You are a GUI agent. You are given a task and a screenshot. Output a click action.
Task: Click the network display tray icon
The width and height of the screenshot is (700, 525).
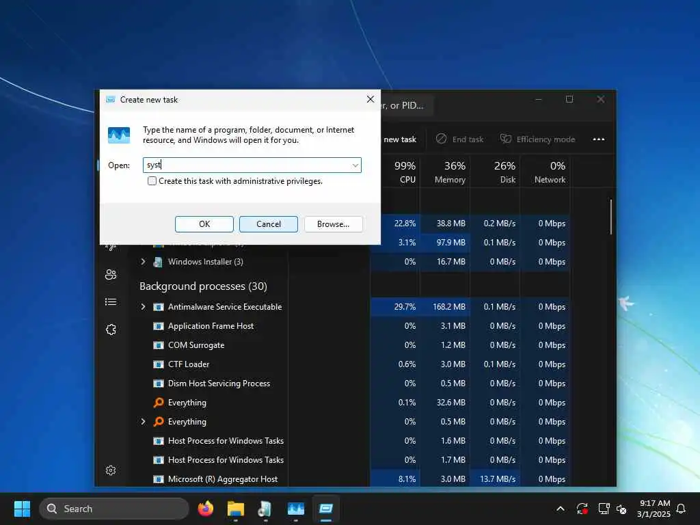pyautogui.click(x=604, y=509)
